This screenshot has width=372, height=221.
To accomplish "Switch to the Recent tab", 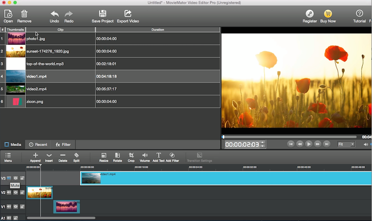I will tap(38, 145).
